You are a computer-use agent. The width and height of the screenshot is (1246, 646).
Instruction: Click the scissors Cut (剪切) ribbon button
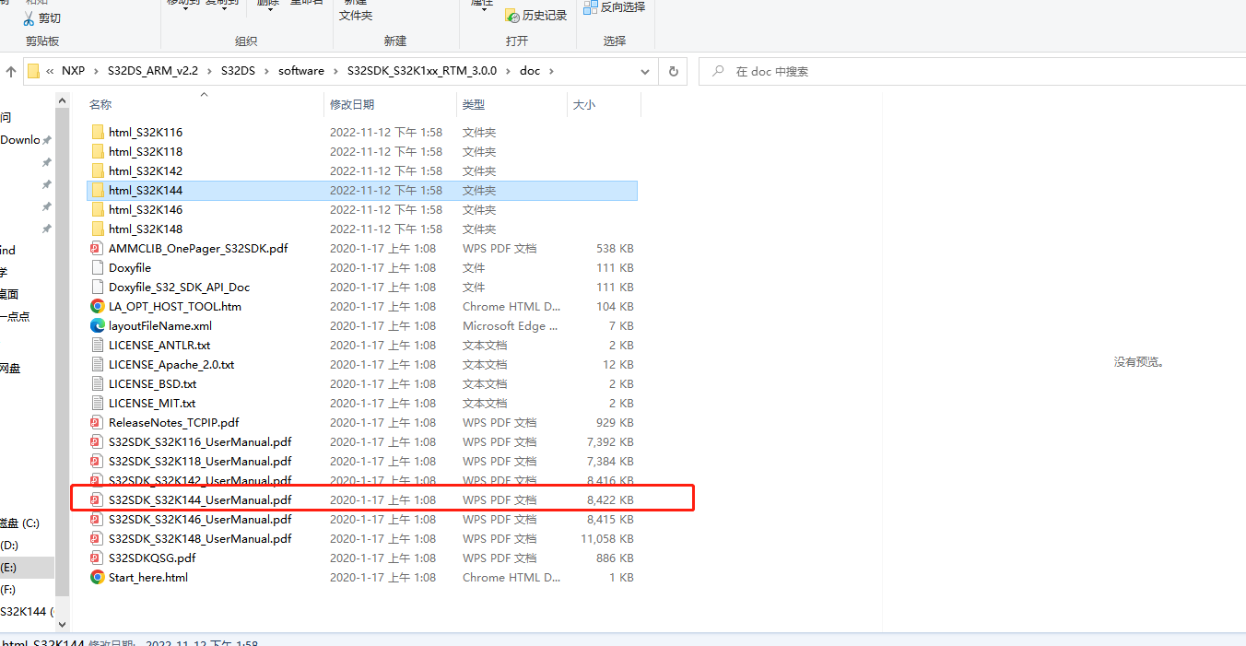[x=42, y=18]
